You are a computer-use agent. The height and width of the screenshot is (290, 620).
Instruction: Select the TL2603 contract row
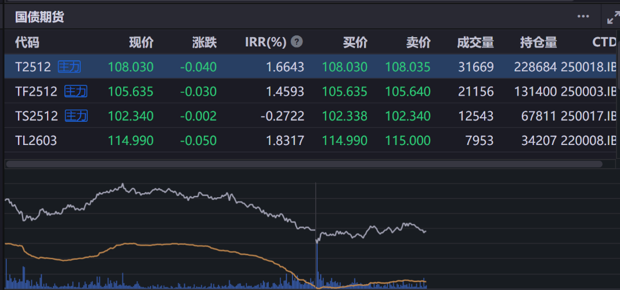coord(311,140)
